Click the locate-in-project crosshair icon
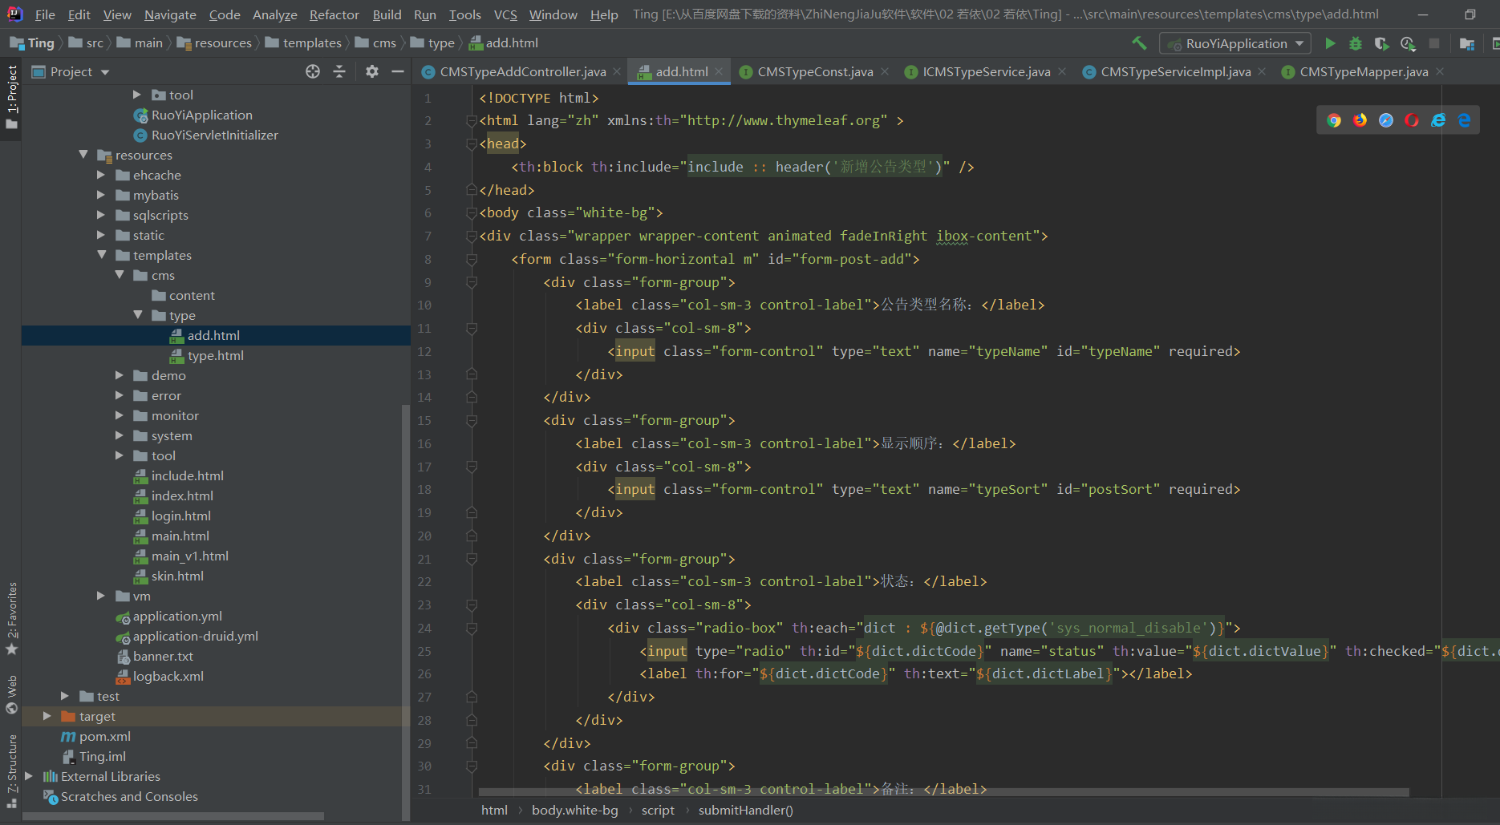 [x=313, y=71]
